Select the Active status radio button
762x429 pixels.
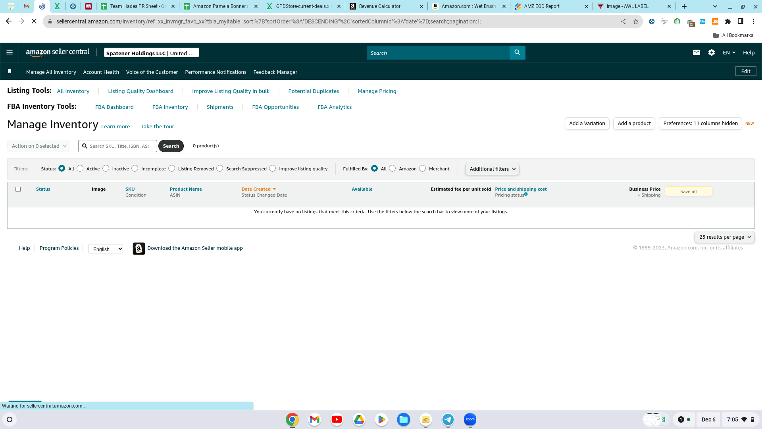click(x=80, y=168)
